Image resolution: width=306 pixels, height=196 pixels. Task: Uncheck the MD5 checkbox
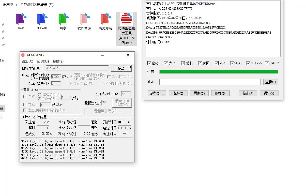click(x=217, y=63)
